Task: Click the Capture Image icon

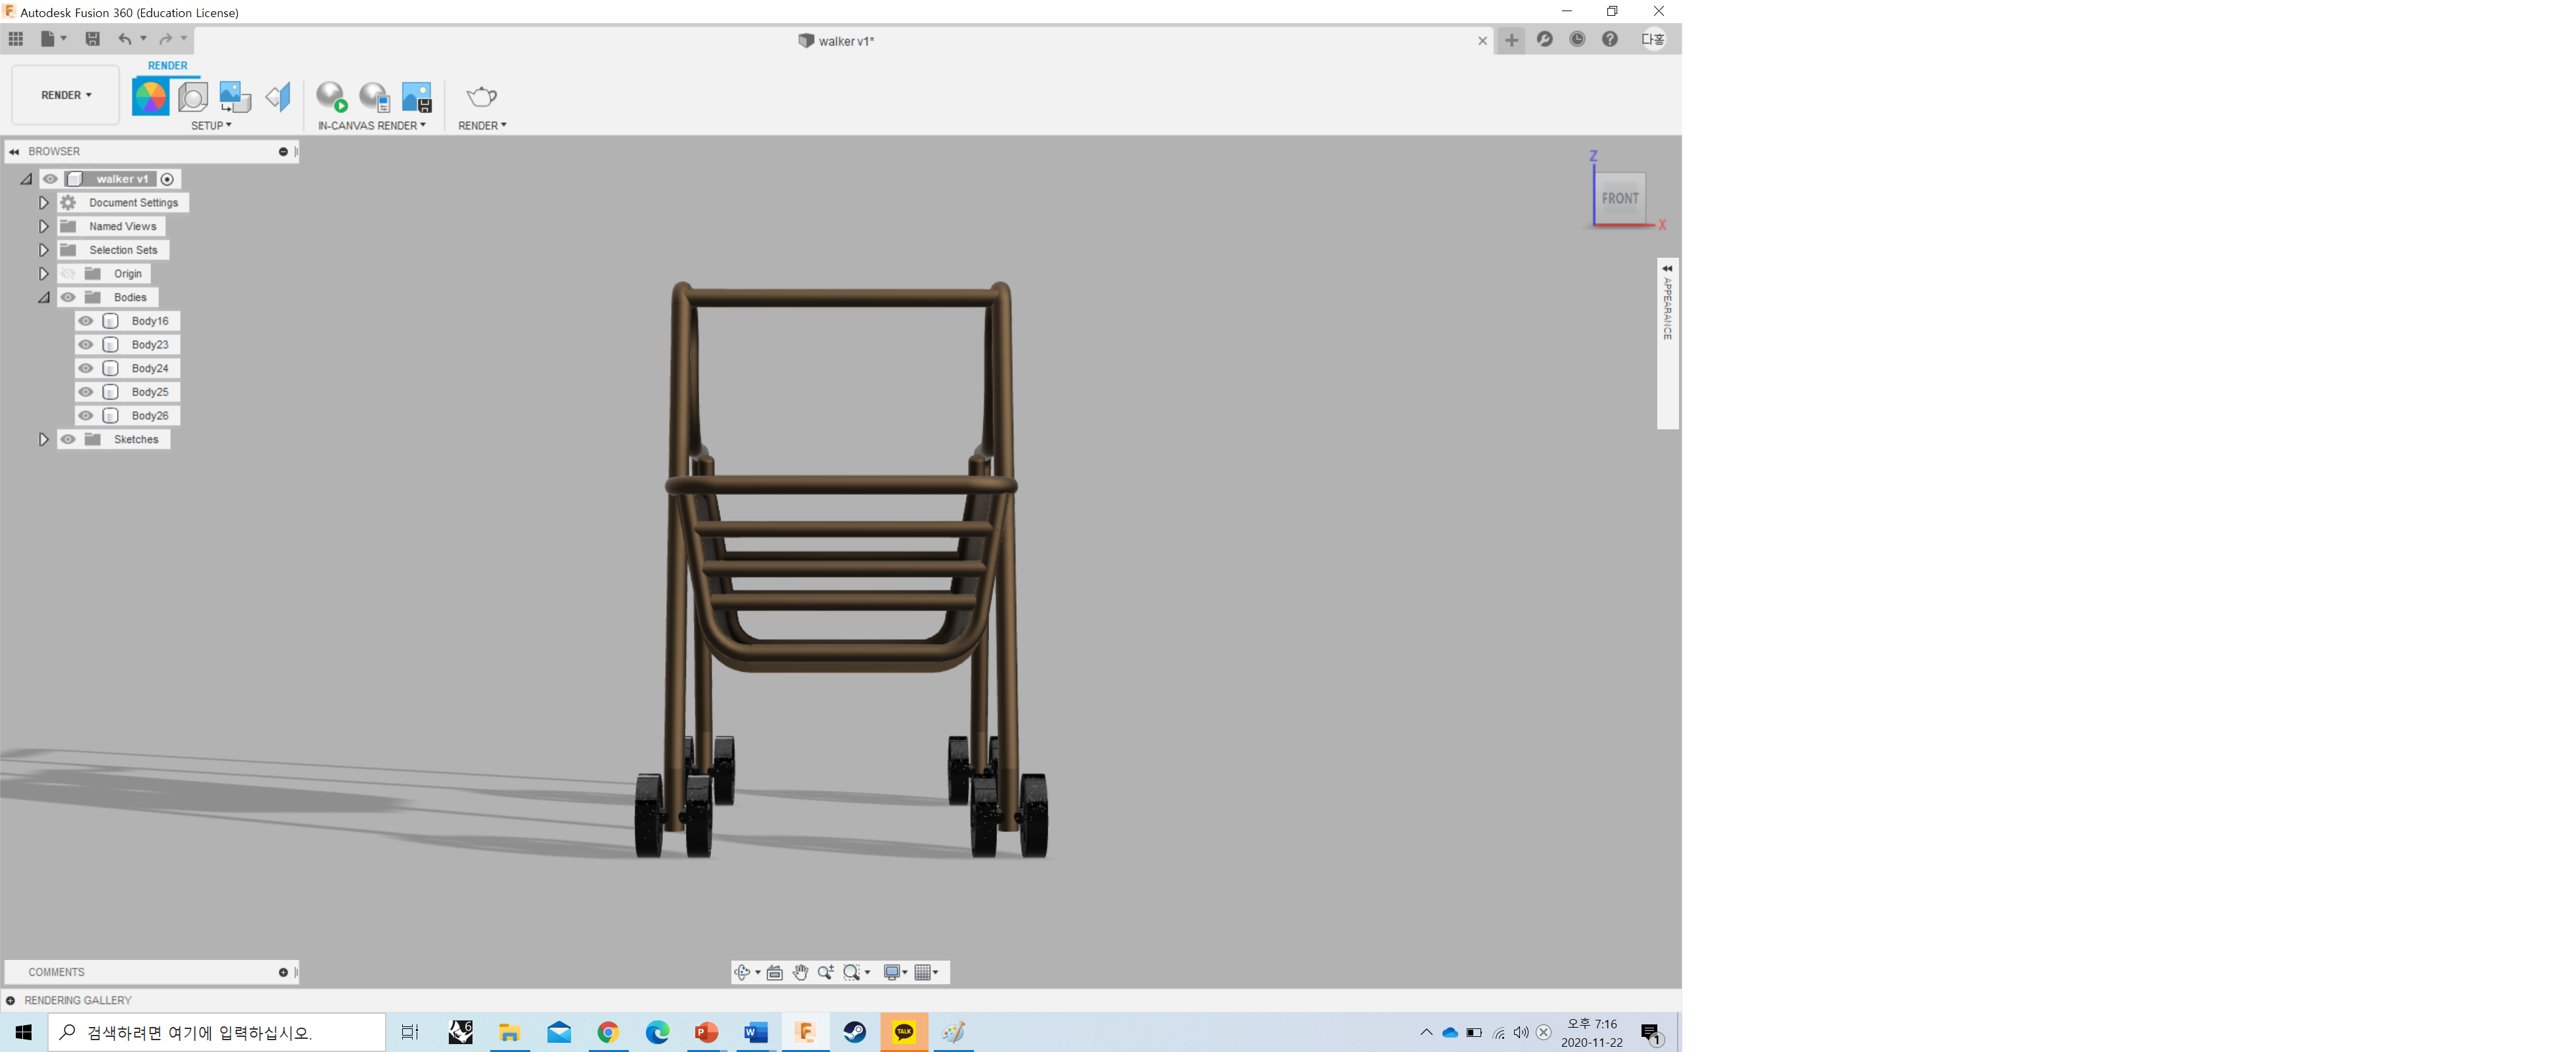Action: click(x=416, y=97)
